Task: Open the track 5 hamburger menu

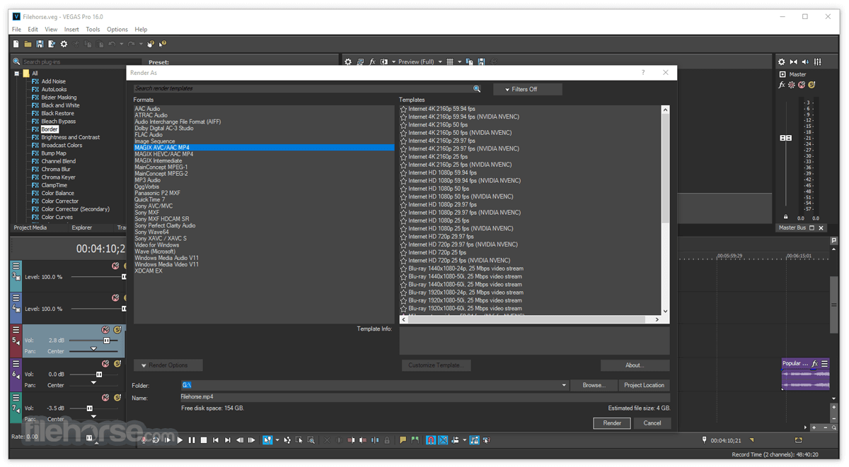Action: (16, 330)
